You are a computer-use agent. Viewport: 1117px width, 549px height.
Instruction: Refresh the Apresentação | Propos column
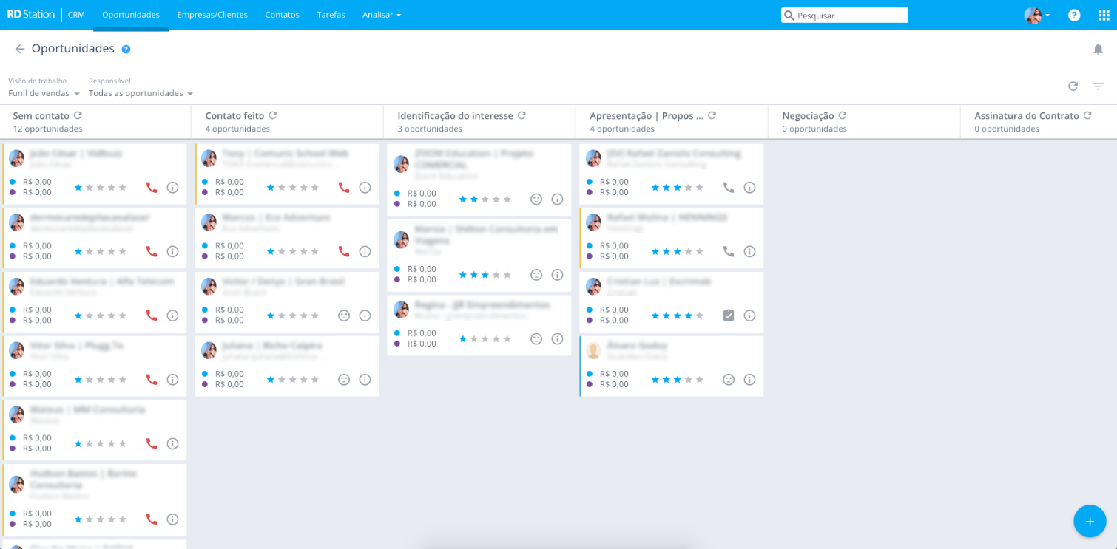[712, 115]
